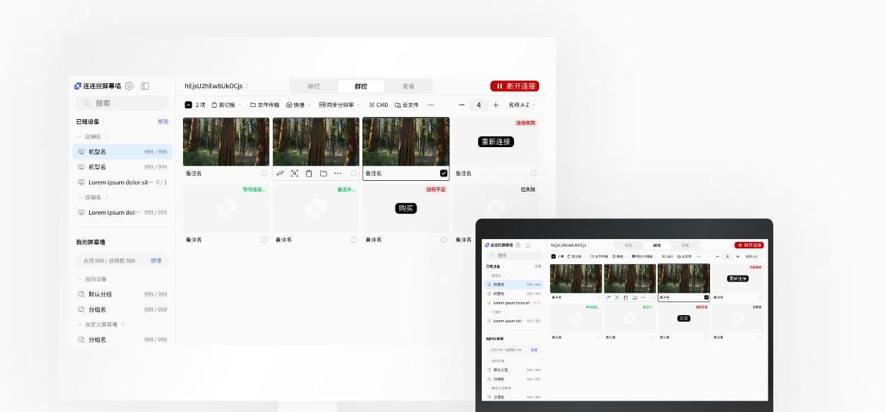Check the 等待连接 card checkbox
Screen dimensions: 886x412
(264, 240)
